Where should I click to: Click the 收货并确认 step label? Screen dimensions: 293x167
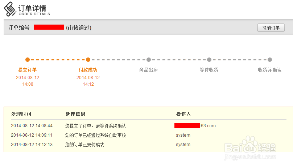pos(270,70)
